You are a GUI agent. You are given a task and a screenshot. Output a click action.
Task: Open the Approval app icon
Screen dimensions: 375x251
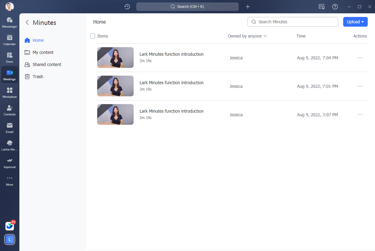point(9,163)
